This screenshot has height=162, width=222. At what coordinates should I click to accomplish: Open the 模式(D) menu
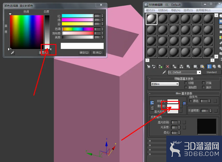coord(150,11)
